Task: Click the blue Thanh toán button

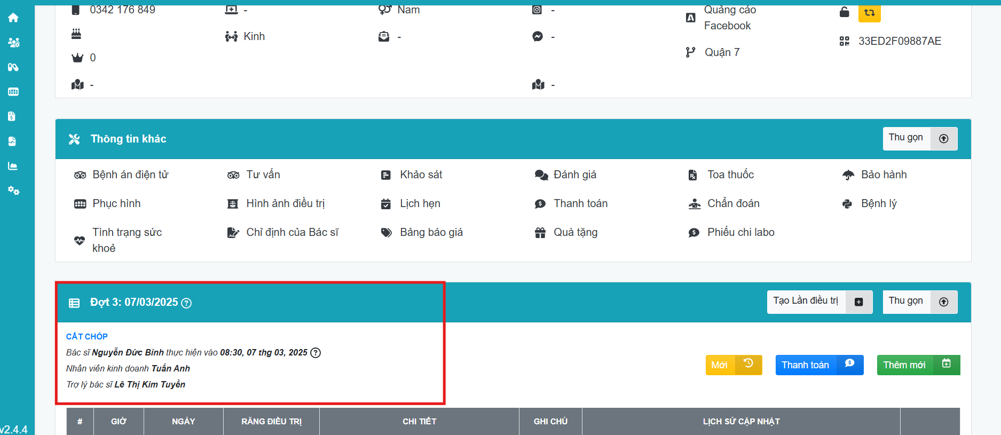Action: coord(818,365)
